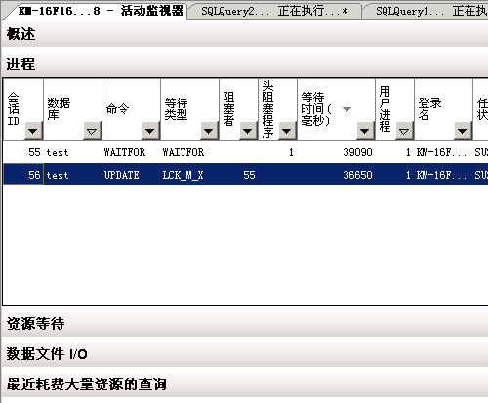Switch to SQLQuery2 tab
Screen dimensions: 488x403
click(x=274, y=12)
